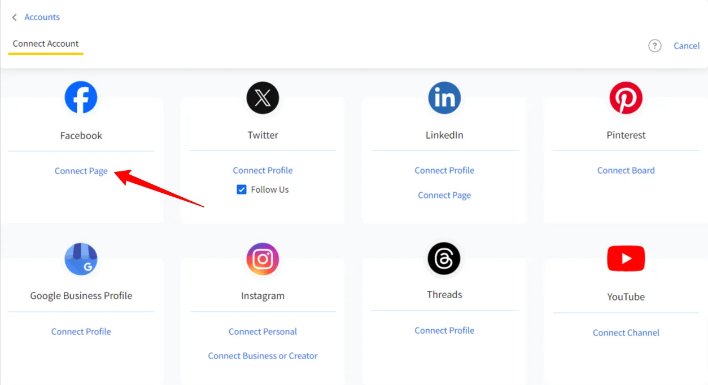The image size is (708, 385).
Task: Connect a Facebook Page
Action: [x=81, y=170]
